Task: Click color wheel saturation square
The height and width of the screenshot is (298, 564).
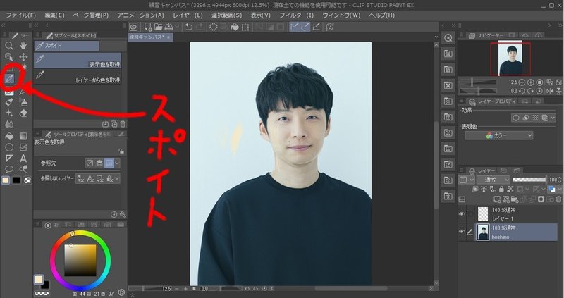Action: [80, 260]
